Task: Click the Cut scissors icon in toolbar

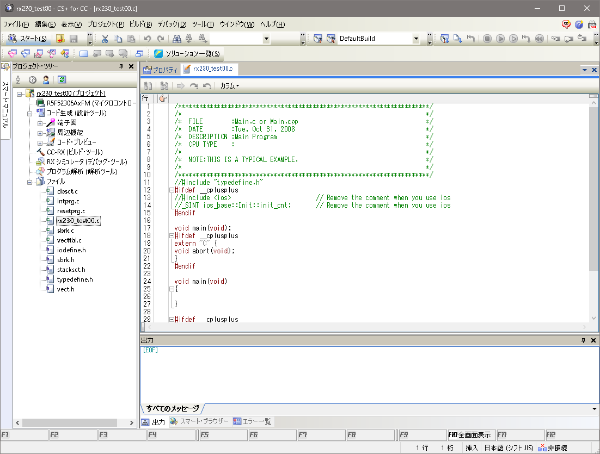Action: [x=105, y=39]
